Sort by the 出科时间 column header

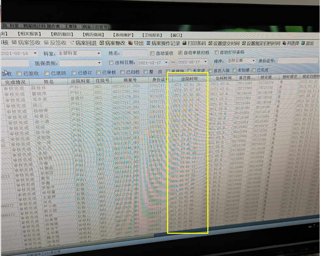(223, 78)
